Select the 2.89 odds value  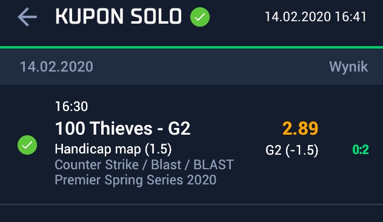300,129
